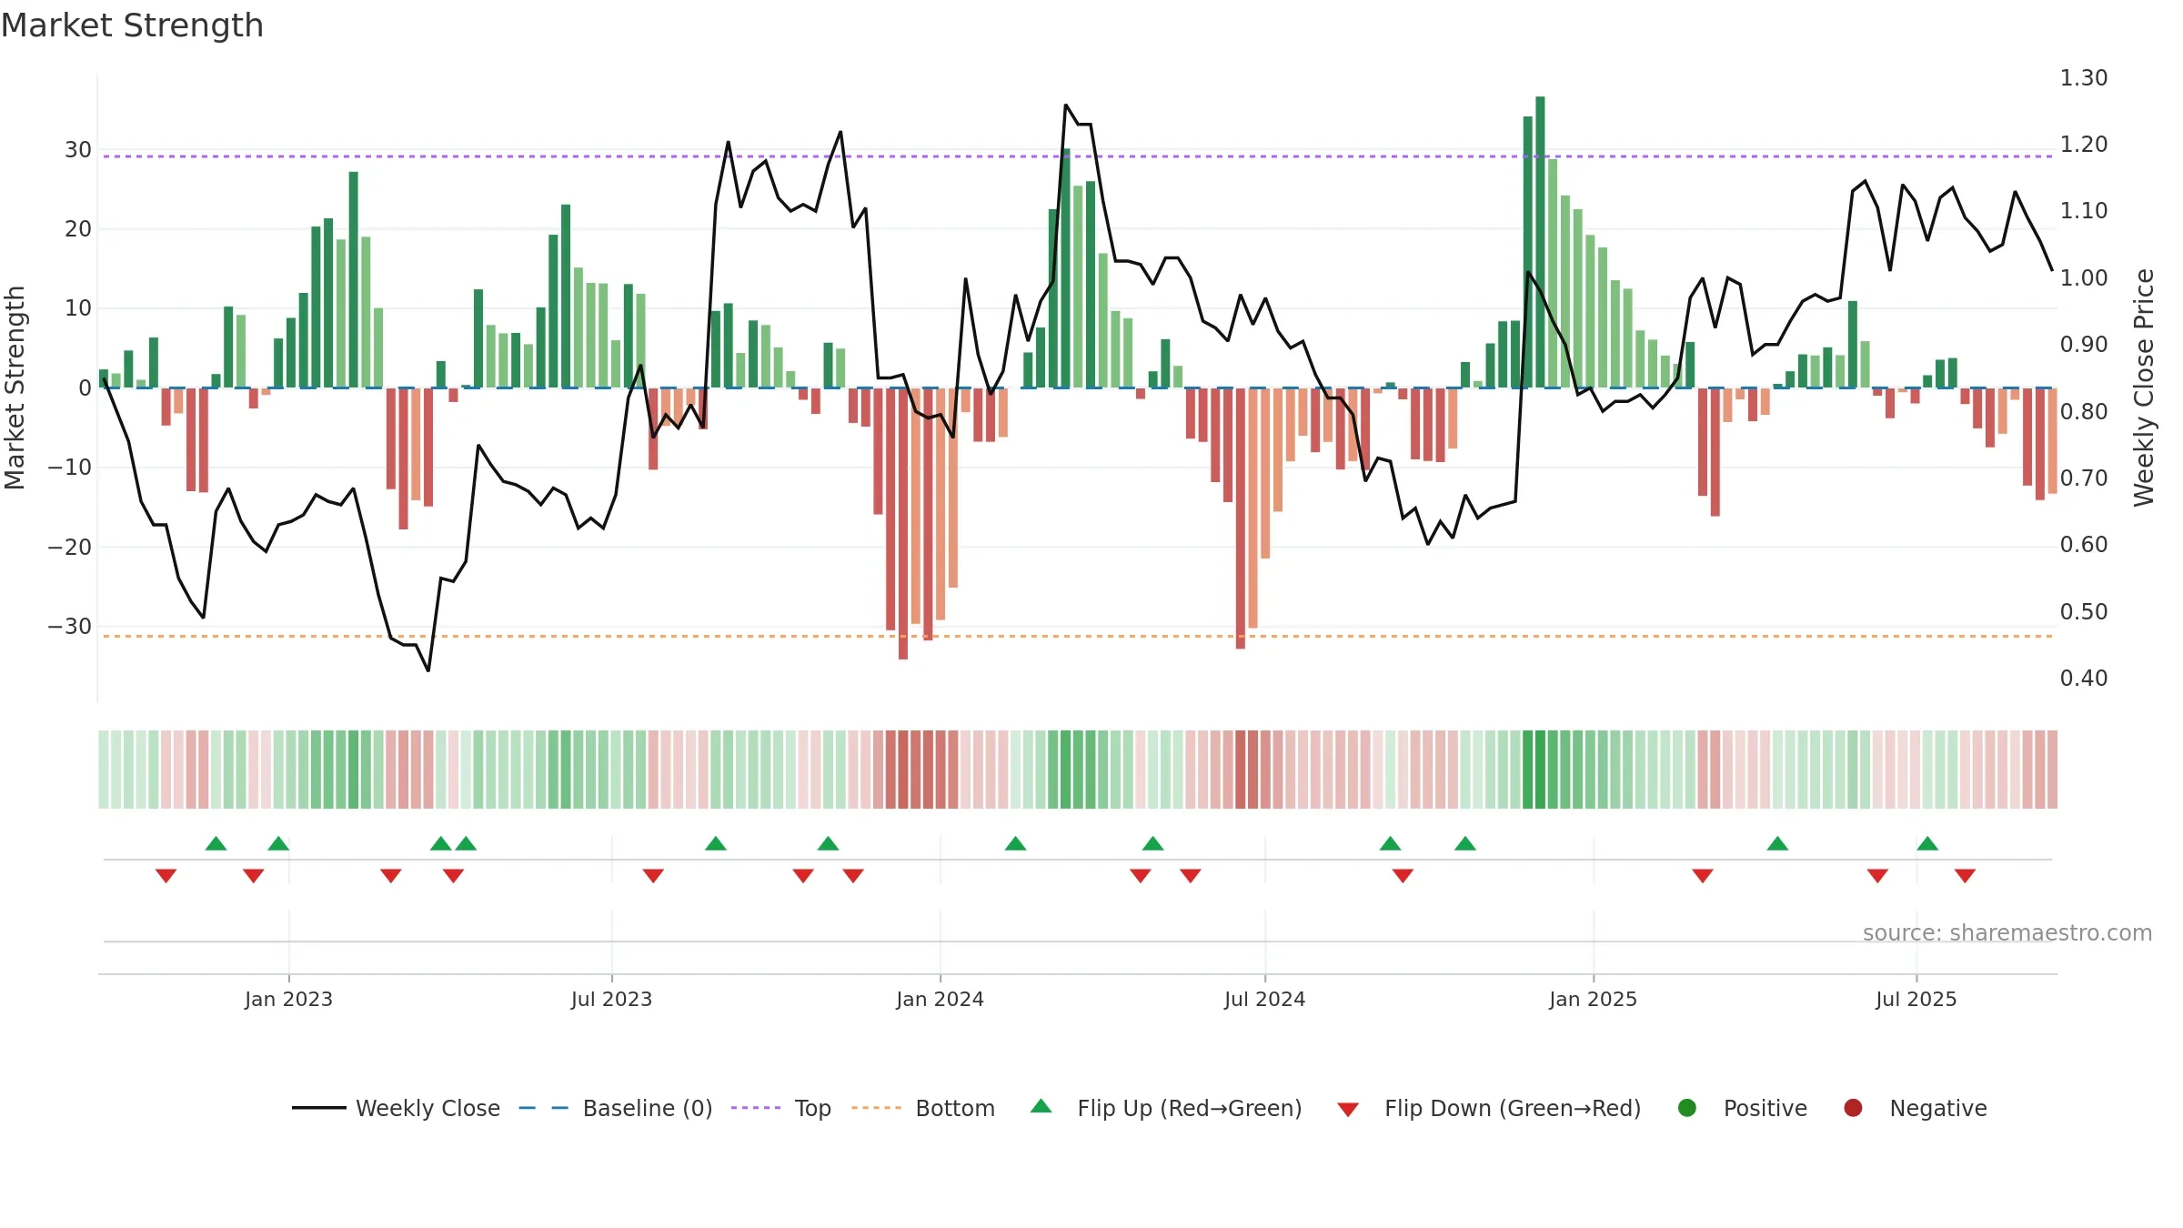Image resolution: width=2183 pixels, height=1228 pixels.
Task: Click last flip-down marker after Jul 2025
Action: tap(1965, 876)
